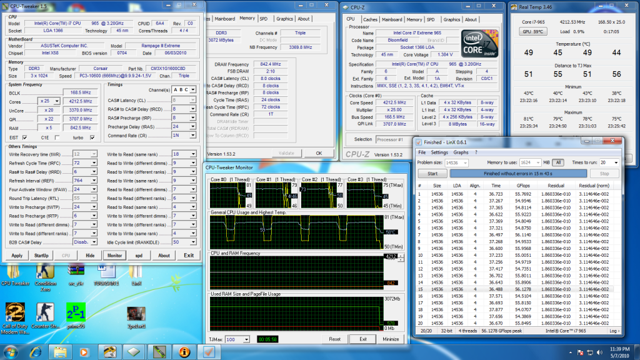Viewport: 640px width, 360px height.
Task: Open the prime95 desktop icon
Action: coord(76,316)
